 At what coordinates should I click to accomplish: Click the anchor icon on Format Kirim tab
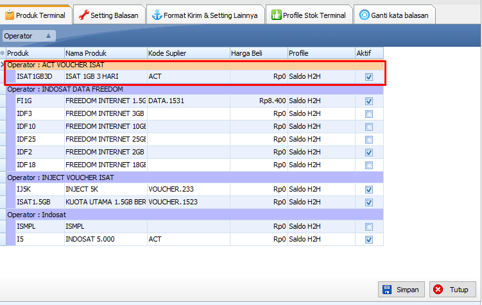pyautogui.click(x=157, y=15)
